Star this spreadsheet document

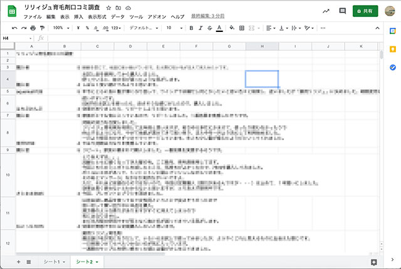pyautogui.click(x=109, y=7)
